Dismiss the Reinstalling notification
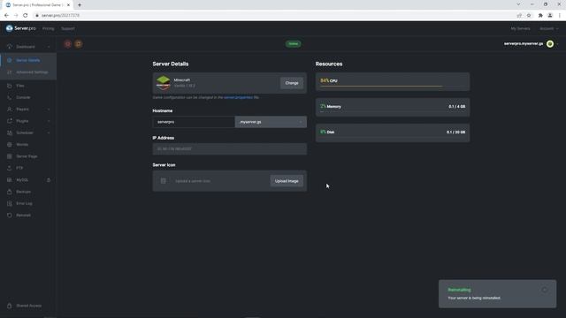This screenshot has width=566, height=318. (545, 290)
